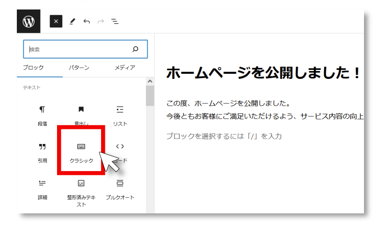Viewport: 383px width, 225px height.
Task: Close the block inserter panel
Action: (x=56, y=22)
